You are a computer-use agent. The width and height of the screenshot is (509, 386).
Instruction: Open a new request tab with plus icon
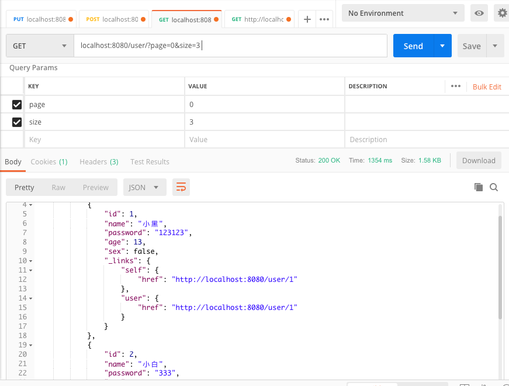[307, 19]
